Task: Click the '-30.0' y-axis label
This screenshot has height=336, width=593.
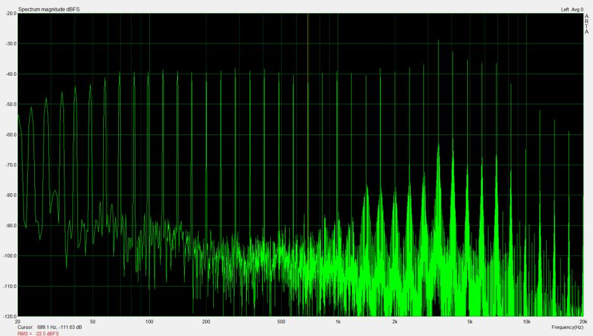Action: pyautogui.click(x=11, y=44)
